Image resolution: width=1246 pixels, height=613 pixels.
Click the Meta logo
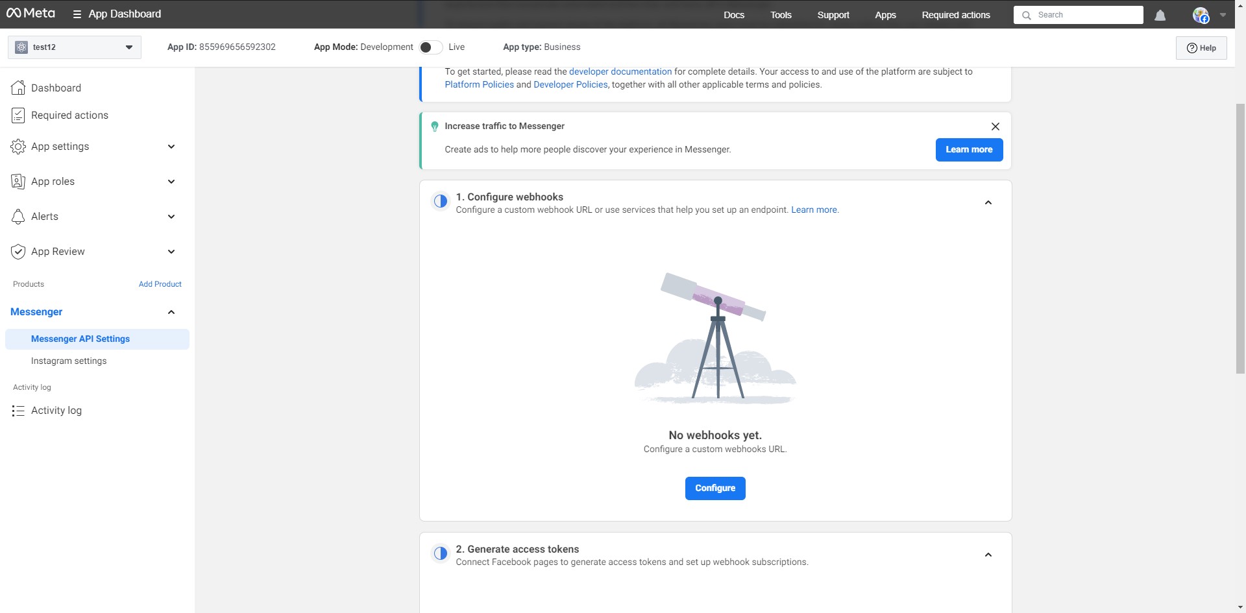(x=31, y=14)
